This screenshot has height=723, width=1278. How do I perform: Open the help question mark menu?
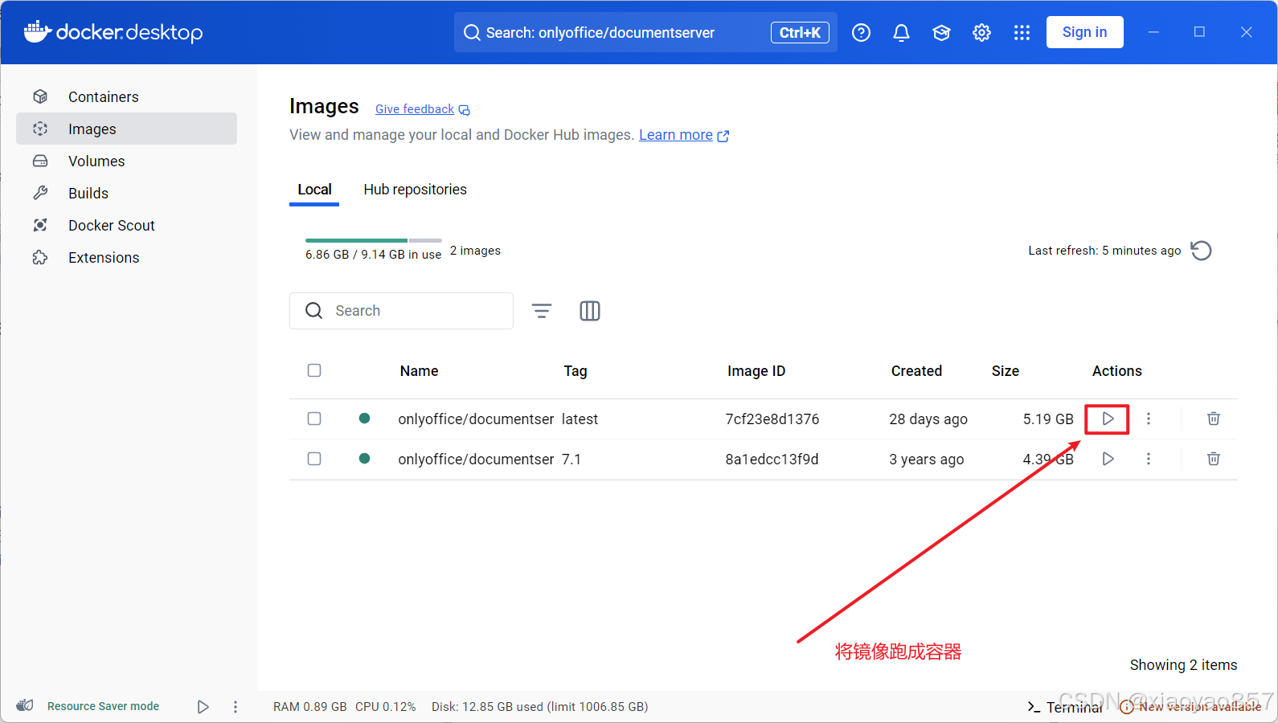pos(861,32)
